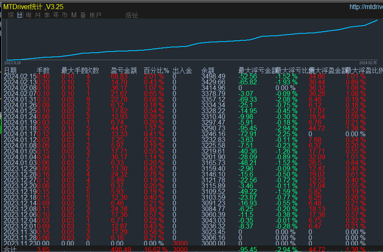Switch to the 综 summary tab
The image size is (383, 252).
[x=11, y=15]
